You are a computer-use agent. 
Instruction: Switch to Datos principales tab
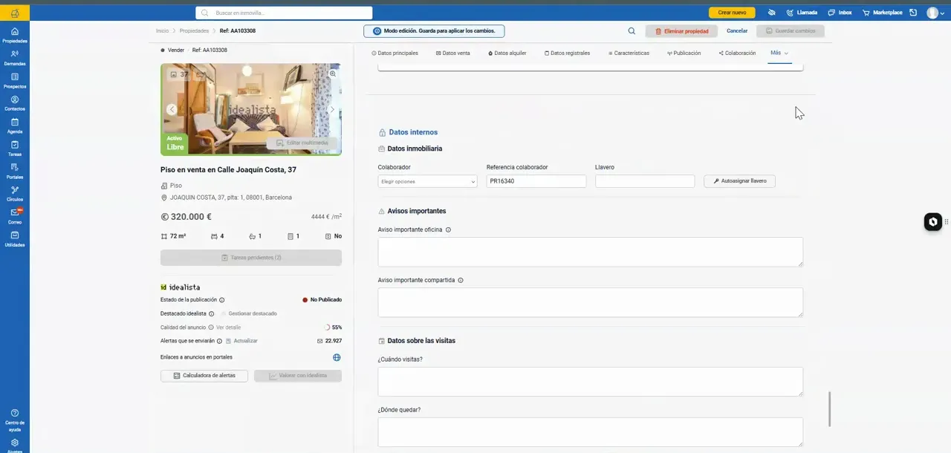coord(395,53)
